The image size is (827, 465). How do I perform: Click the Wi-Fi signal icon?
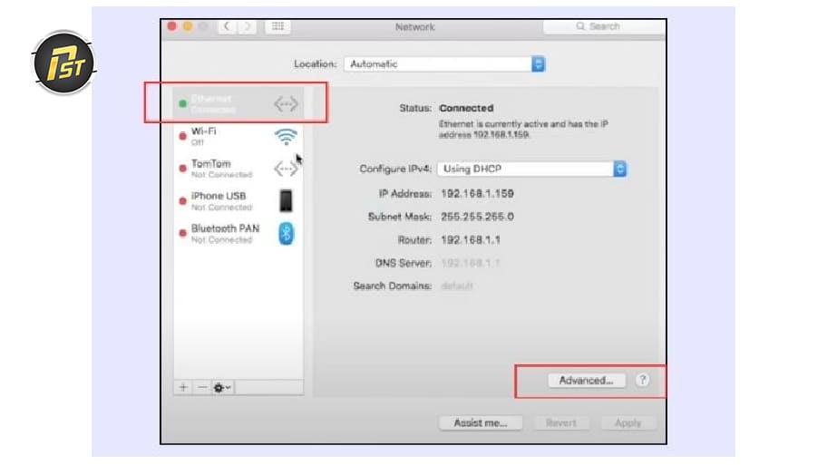coord(286,137)
